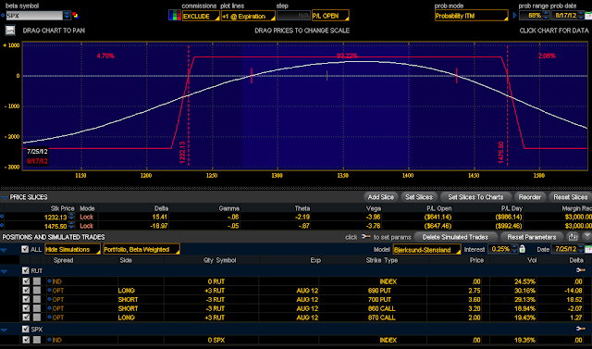The height and width of the screenshot is (349, 592).
Task: Open the Portfolio, Beta Weighted menu
Action: point(142,249)
